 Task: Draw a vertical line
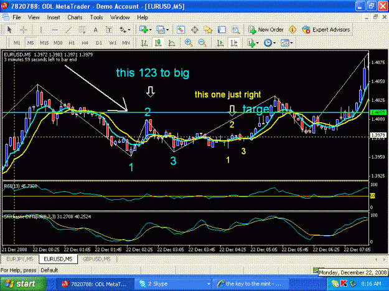pyautogui.click(x=41, y=30)
